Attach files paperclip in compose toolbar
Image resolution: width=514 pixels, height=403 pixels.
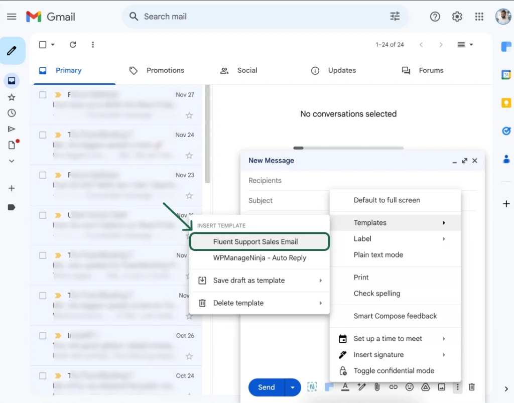coord(377,387)
